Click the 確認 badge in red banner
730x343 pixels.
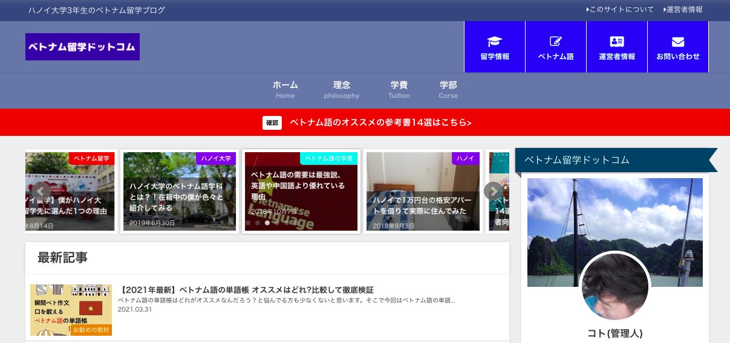(272, 123)
